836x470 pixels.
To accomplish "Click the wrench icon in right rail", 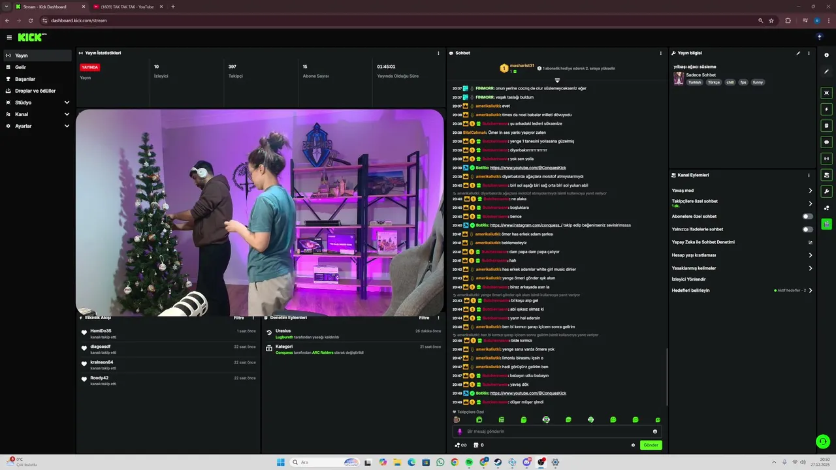I will point(826,191).
